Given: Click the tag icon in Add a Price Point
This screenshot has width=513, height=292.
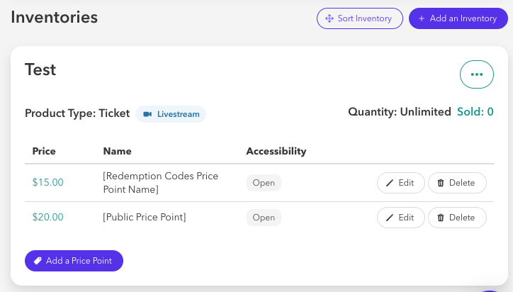Looking at the screenshot, I should click(x=38, y=261).
